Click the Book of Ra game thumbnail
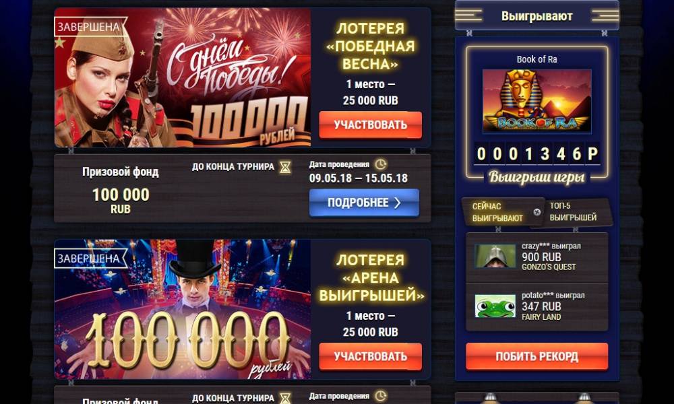 pos(537,101)
